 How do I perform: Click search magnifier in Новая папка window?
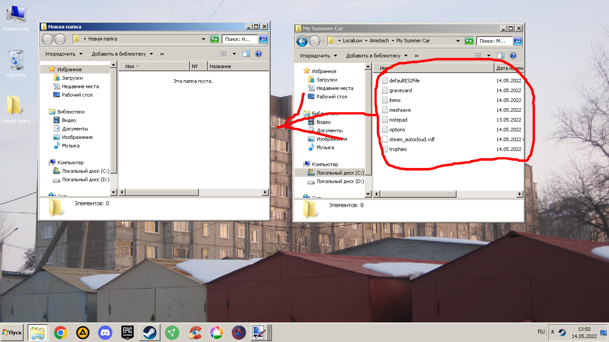[x=263, y=39]
